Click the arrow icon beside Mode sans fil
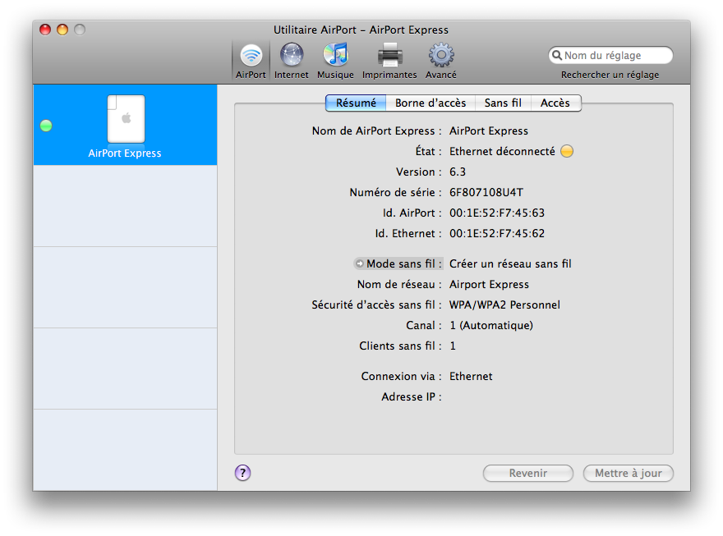The image size is (723, 536). click(x=359, y=263)
